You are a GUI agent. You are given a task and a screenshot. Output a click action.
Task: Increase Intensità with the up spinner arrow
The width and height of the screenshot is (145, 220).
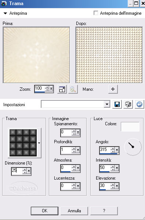click(x=113, y=166)
